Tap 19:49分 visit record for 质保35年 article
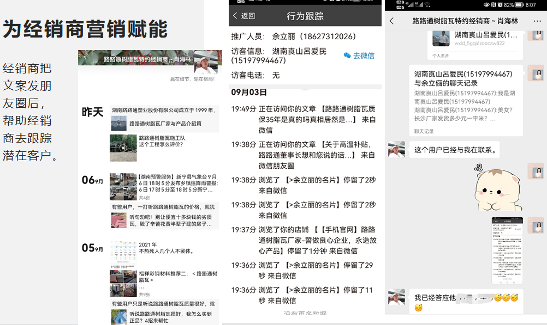 [x=304, y=119]
